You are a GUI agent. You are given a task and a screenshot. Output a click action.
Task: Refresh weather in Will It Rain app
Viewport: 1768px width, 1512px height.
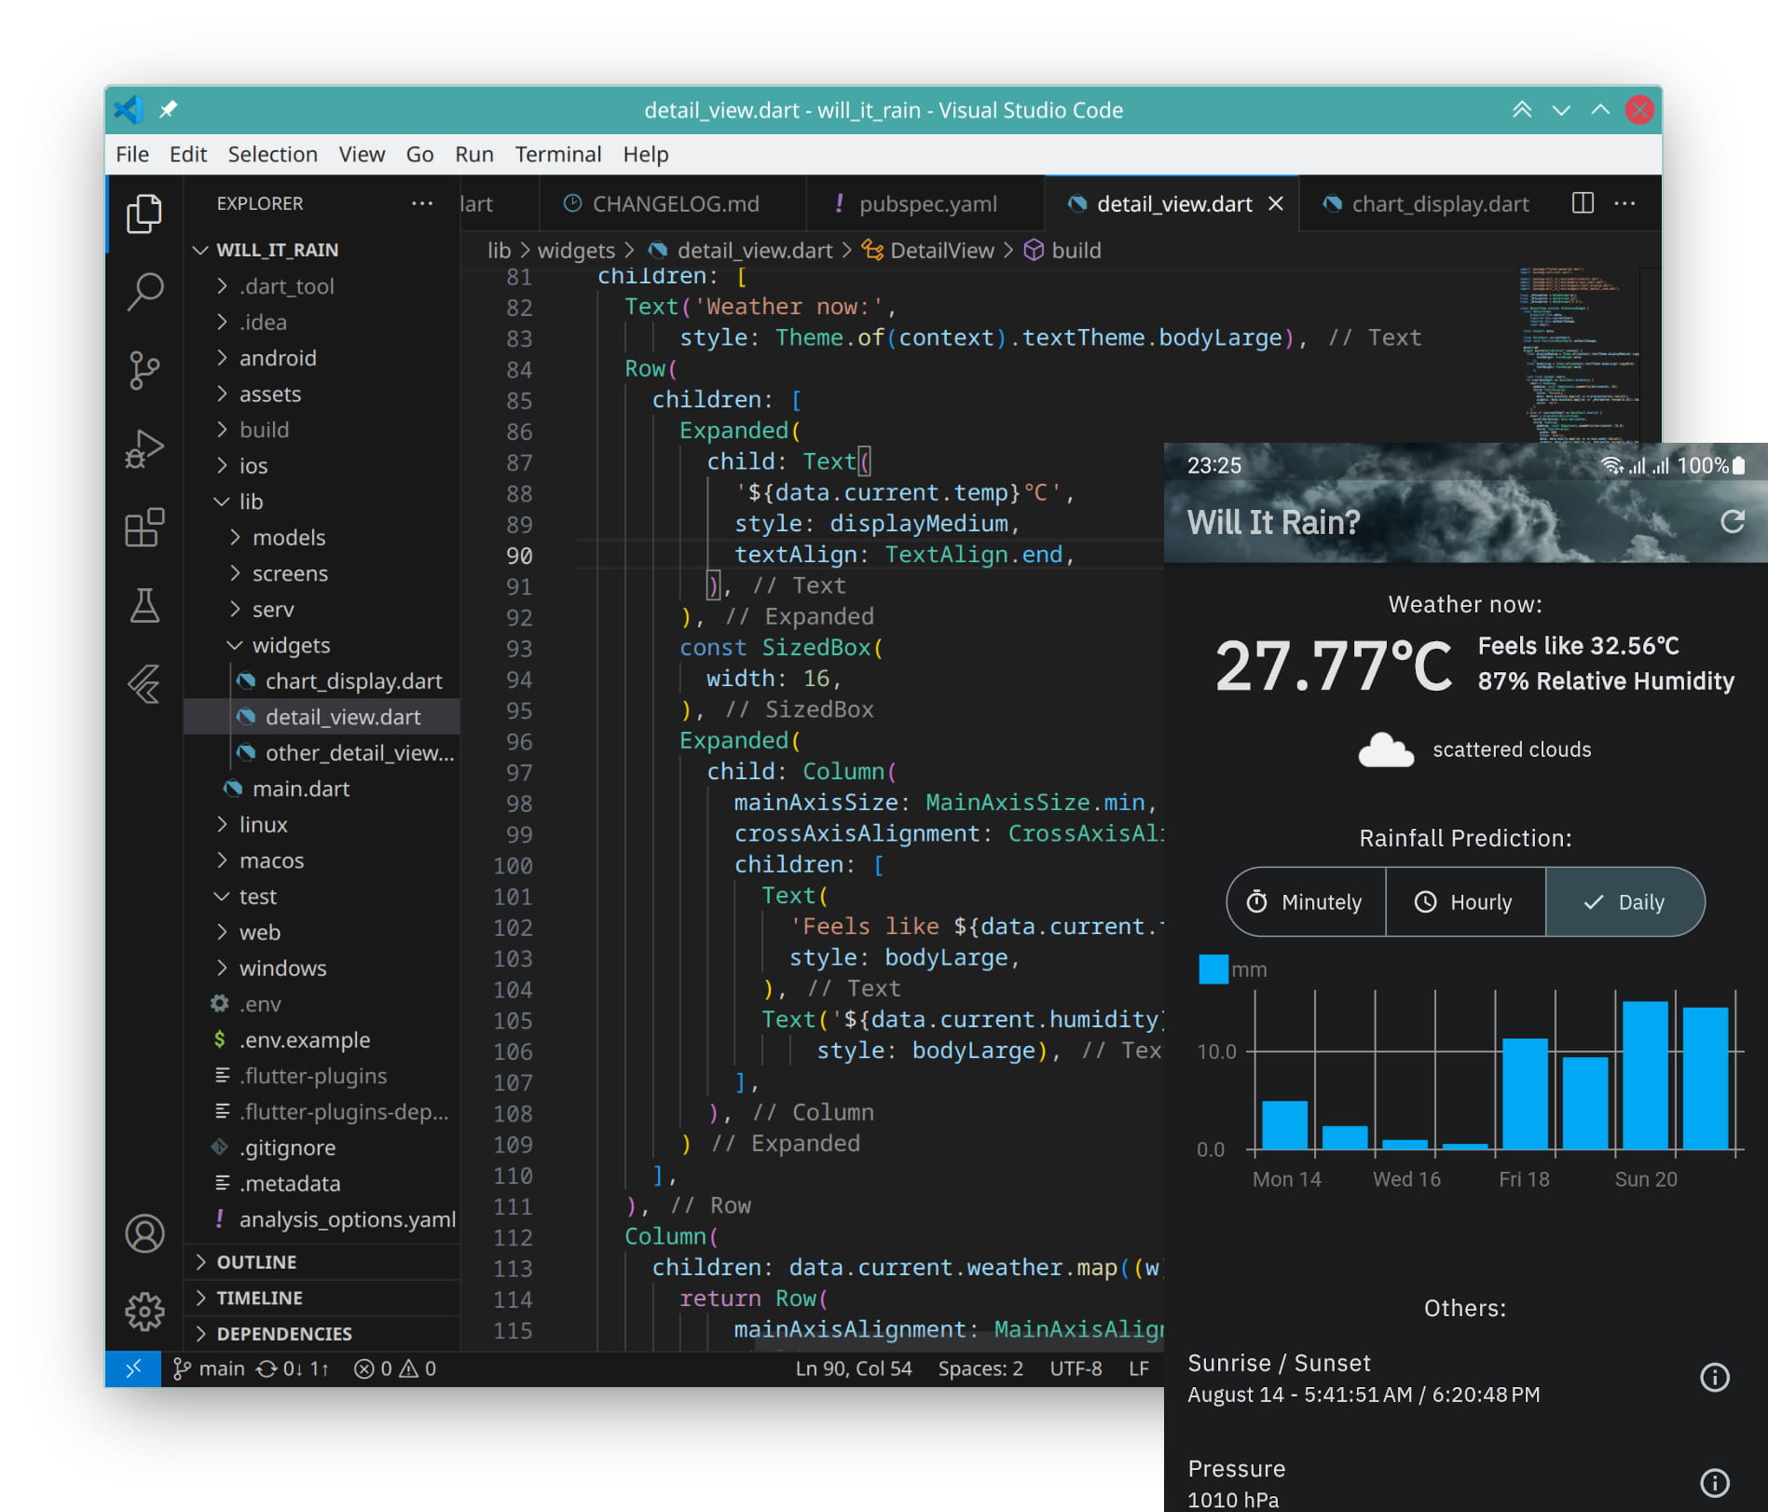point(1733,522)
